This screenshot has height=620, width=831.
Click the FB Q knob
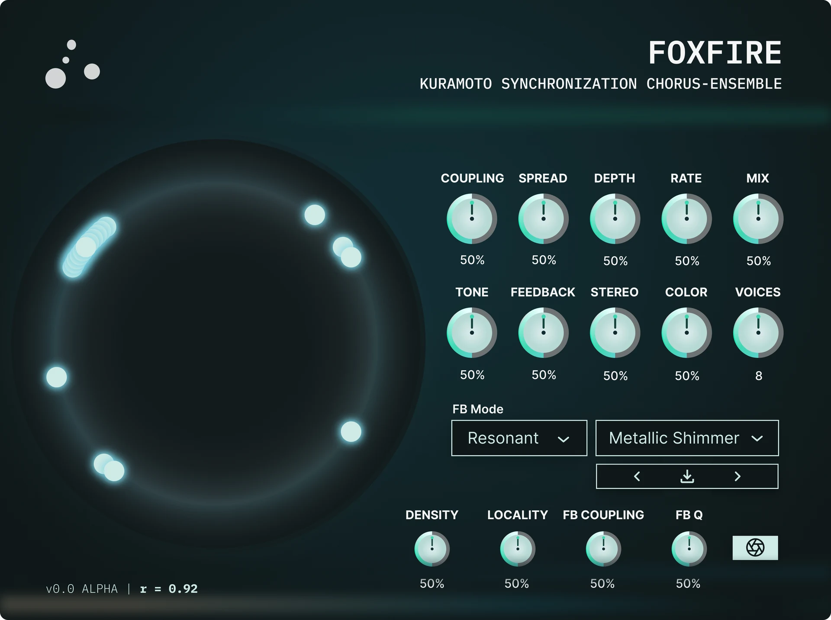point(689,549)
